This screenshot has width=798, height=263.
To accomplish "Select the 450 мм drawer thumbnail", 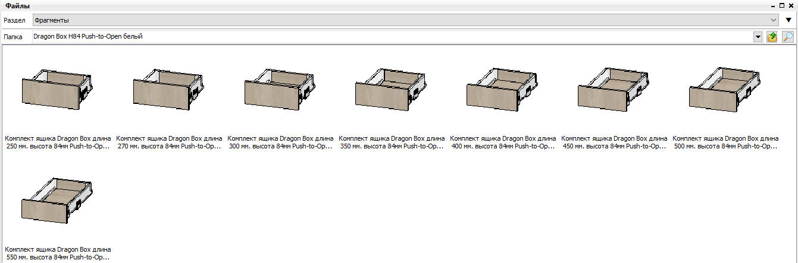I will [x=614, y=89].
